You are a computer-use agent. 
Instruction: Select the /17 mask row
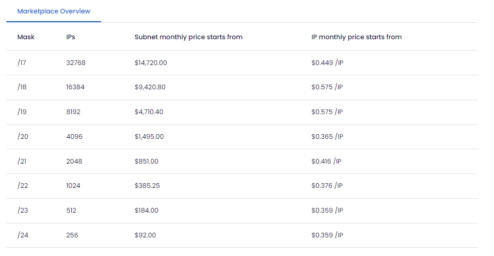(x=22, y=63)
